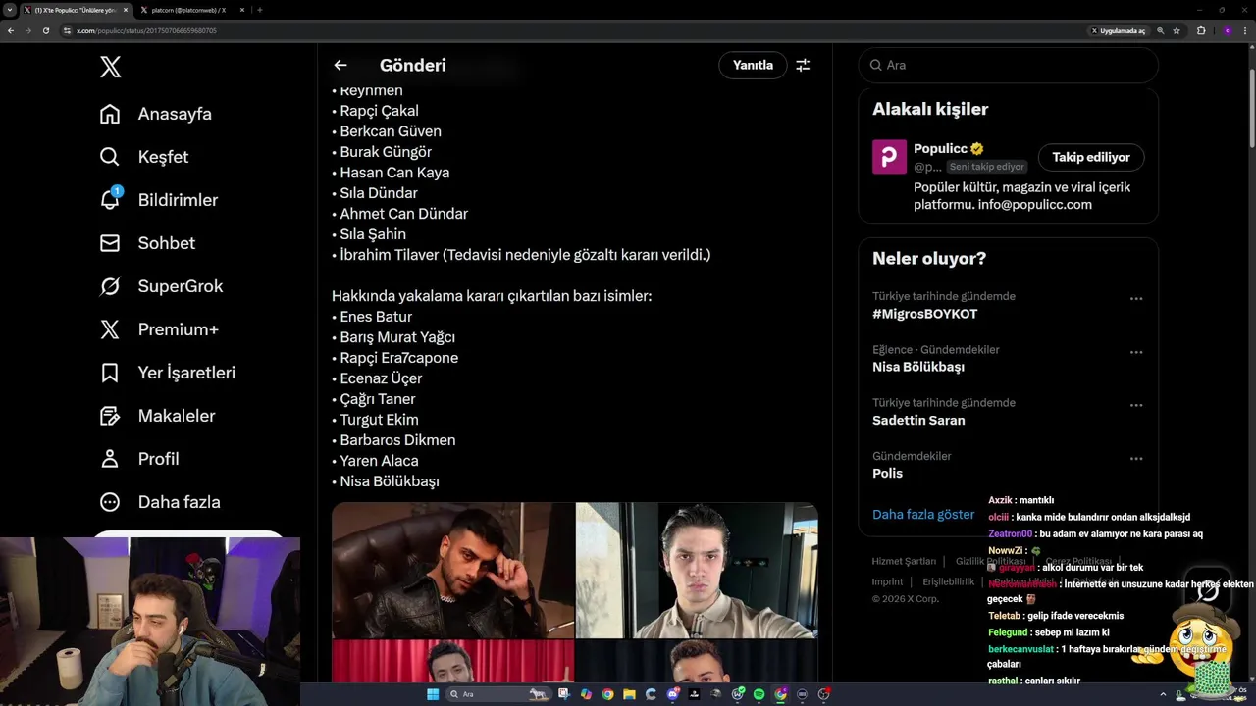The width and height of the screenshot is (1256, 706).
Task: Click Uygulamada aç in address bar
Action: click(x=1120, y=30)
